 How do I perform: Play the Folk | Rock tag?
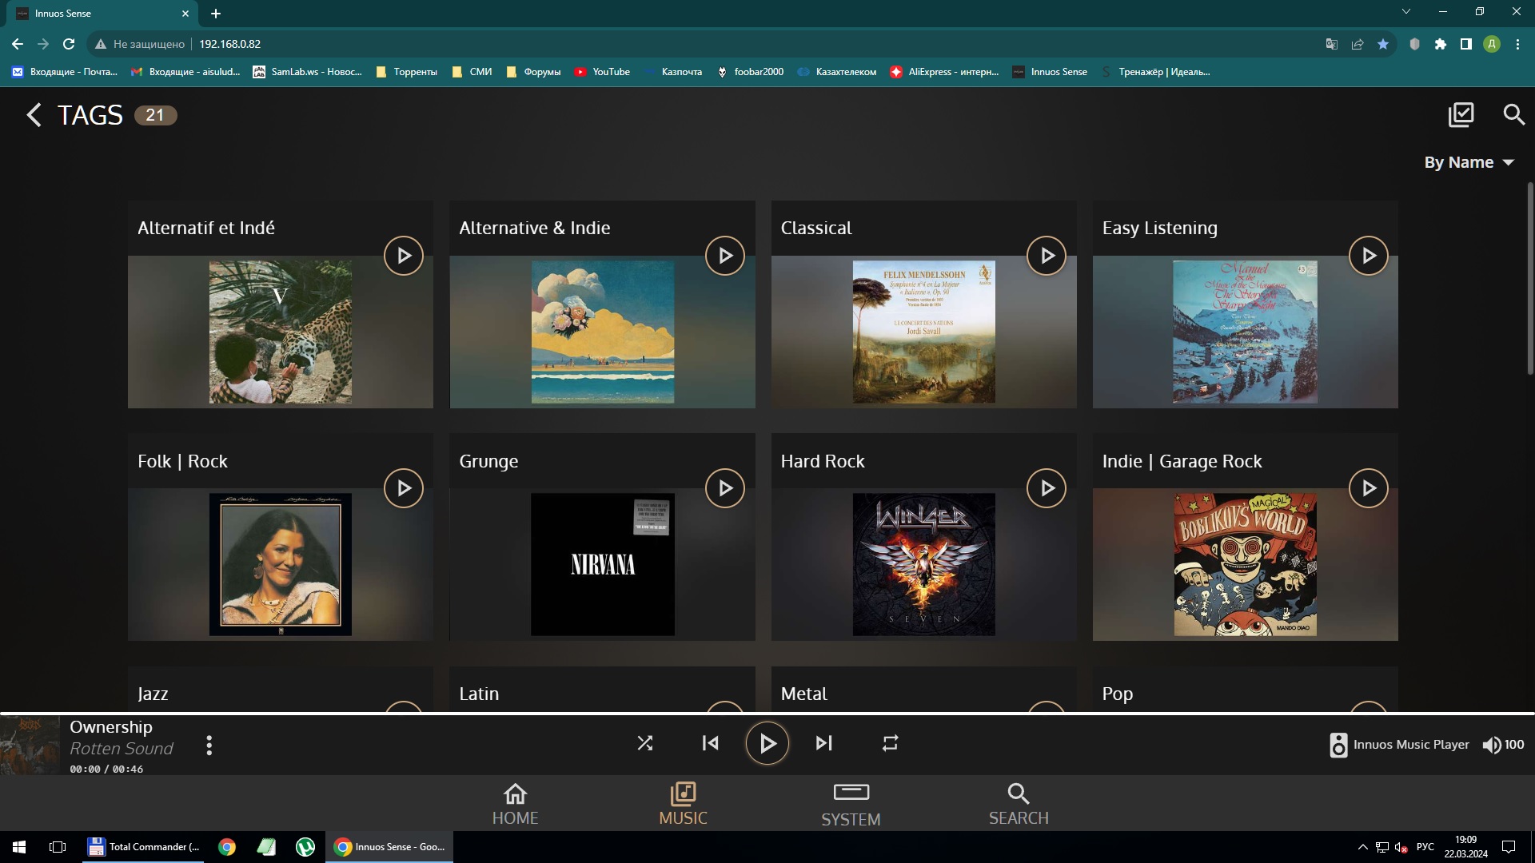[x=404, y=488]
